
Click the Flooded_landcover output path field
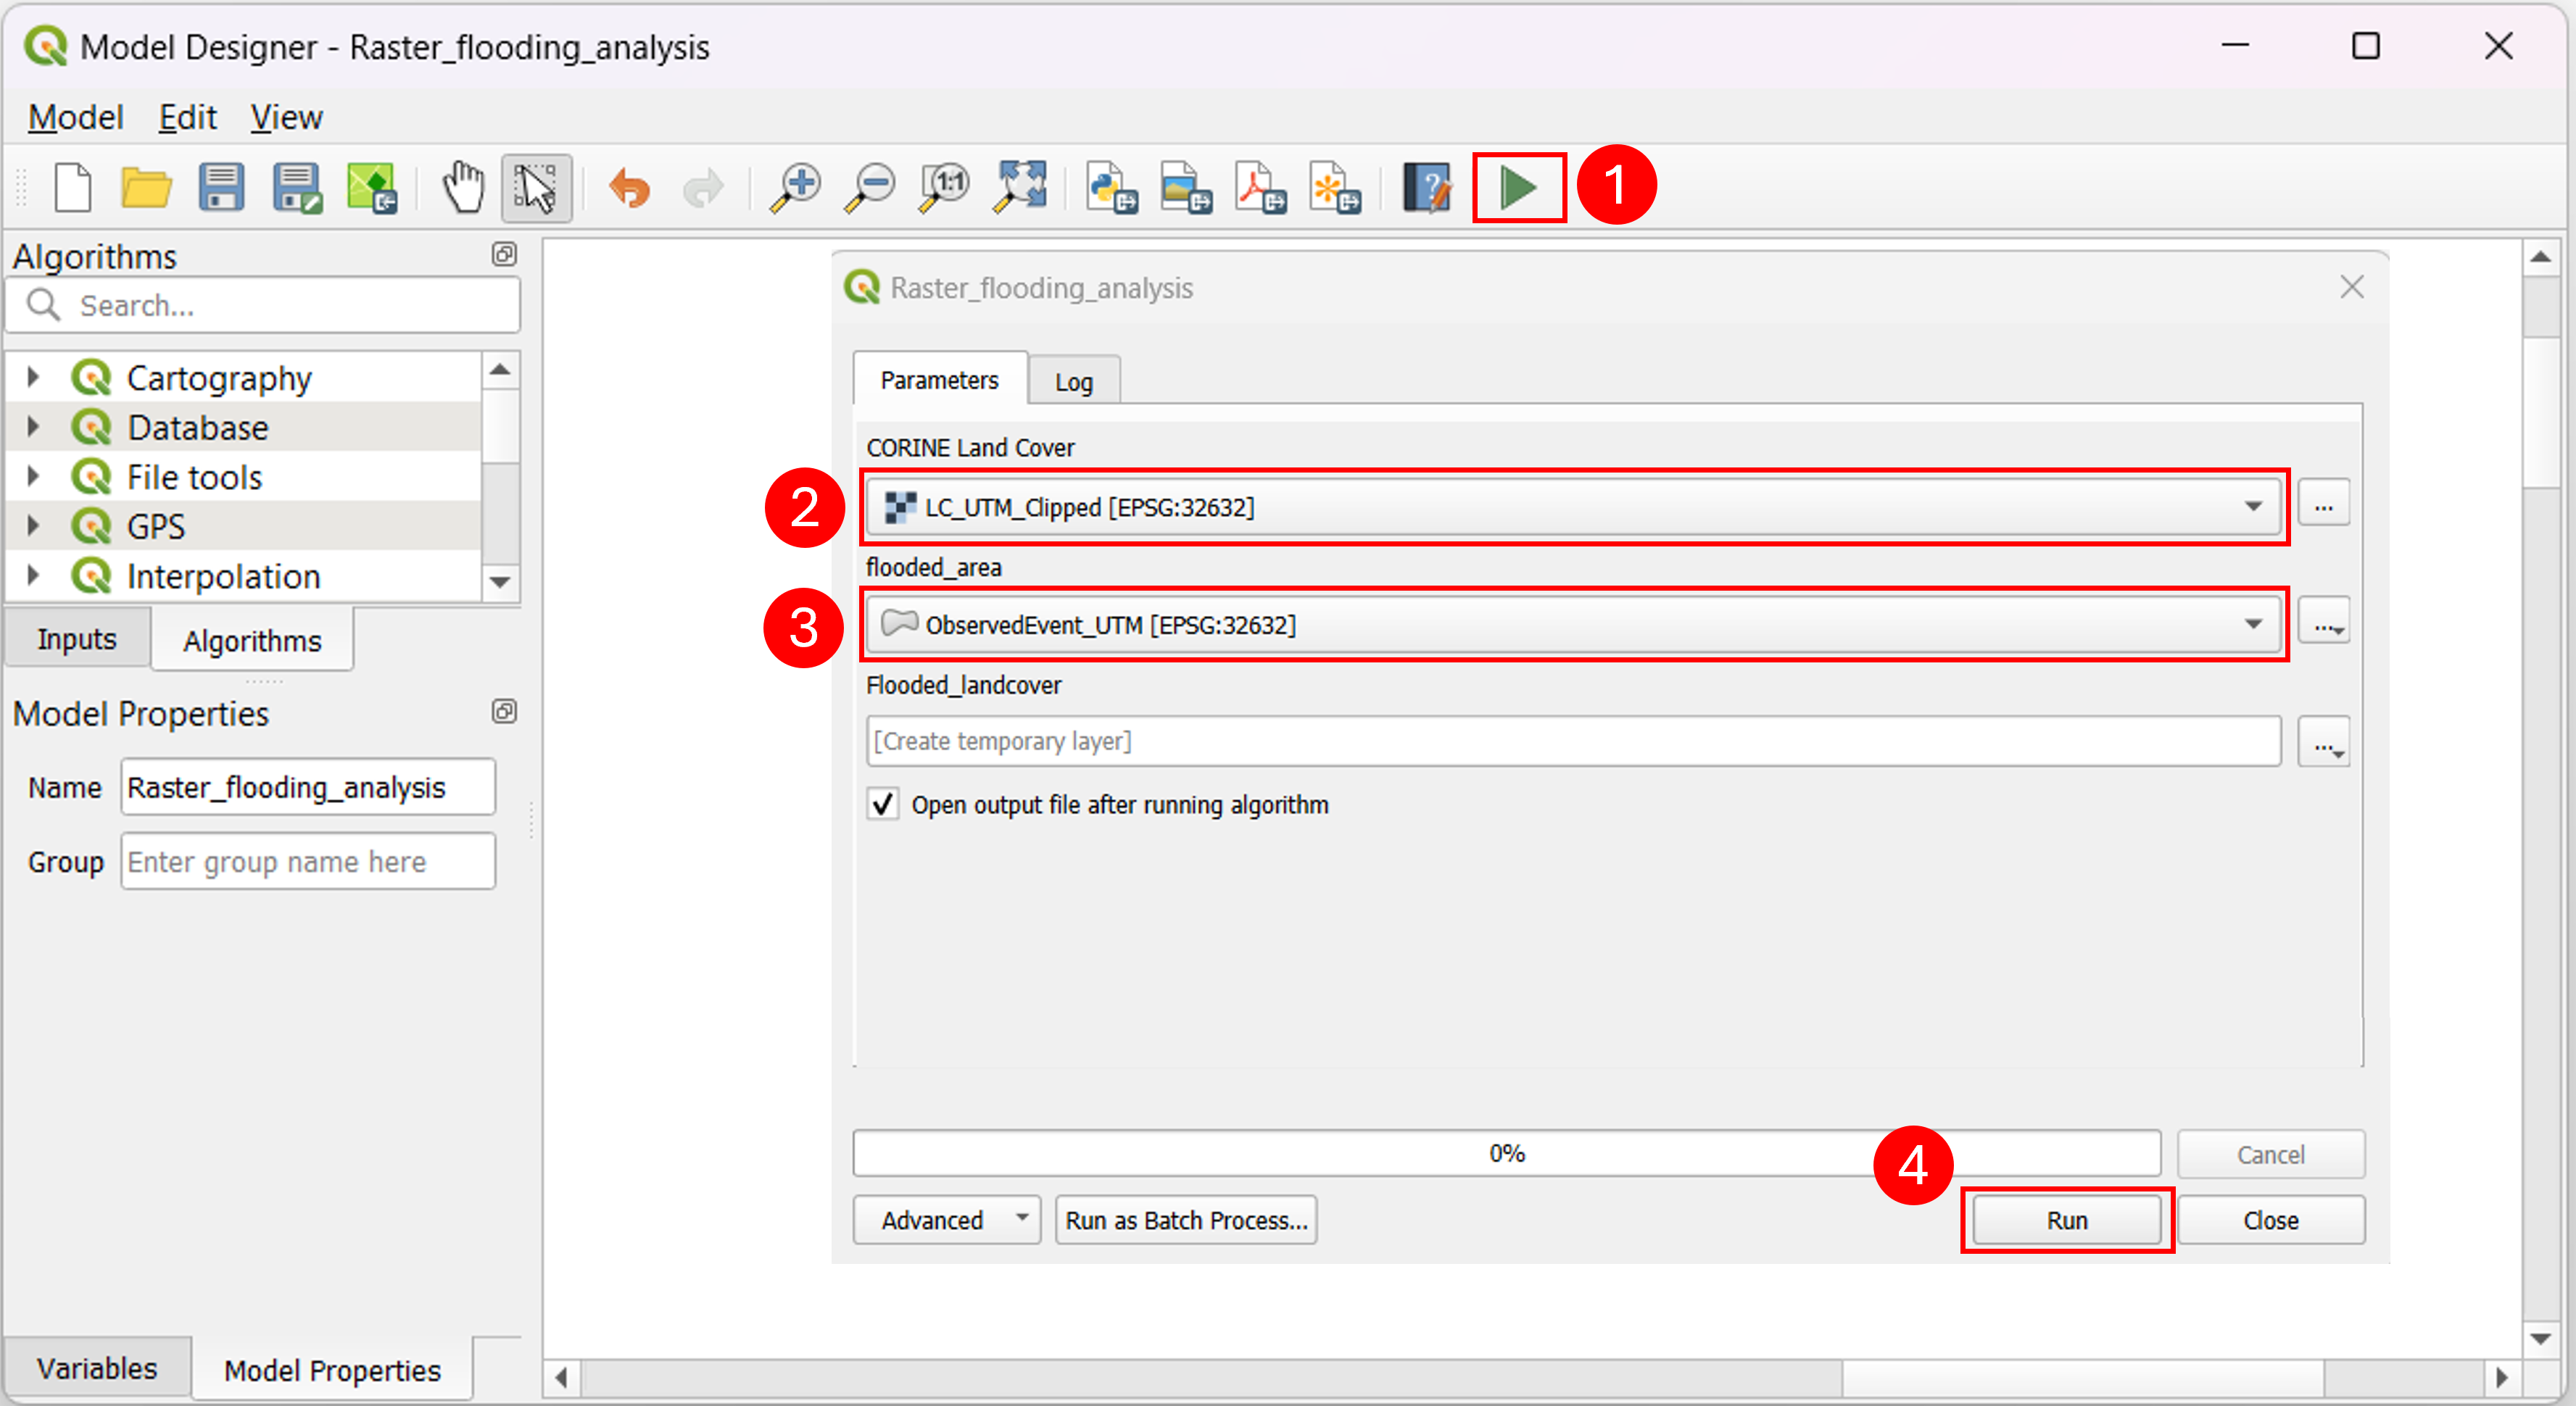pos(1573,741)
